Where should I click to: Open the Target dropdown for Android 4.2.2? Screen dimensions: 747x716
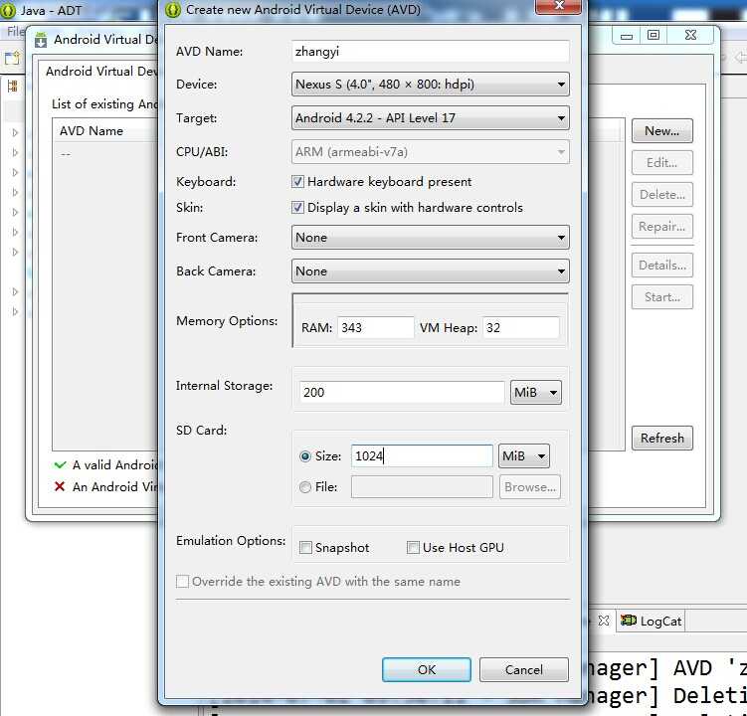(x=430, y=118)
